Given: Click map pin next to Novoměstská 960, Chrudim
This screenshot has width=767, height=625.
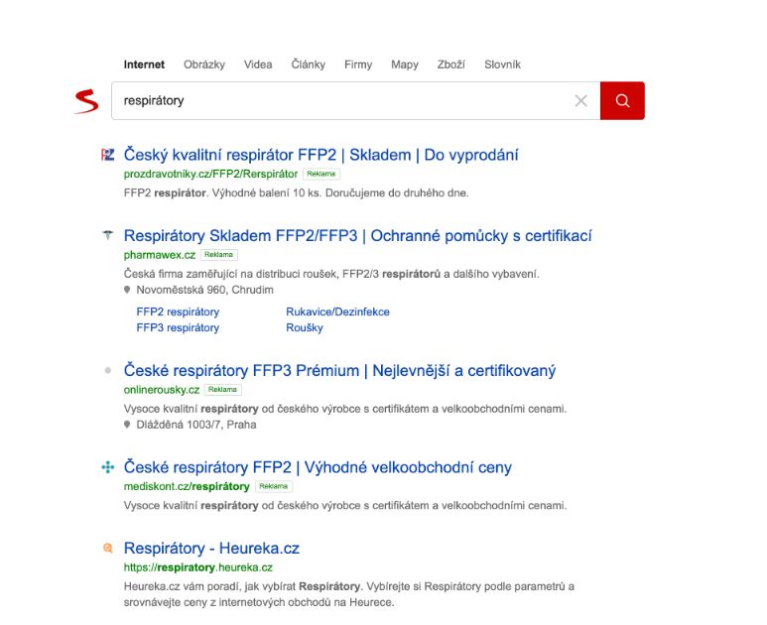Looking at the screenshot, I should [127, 290].
